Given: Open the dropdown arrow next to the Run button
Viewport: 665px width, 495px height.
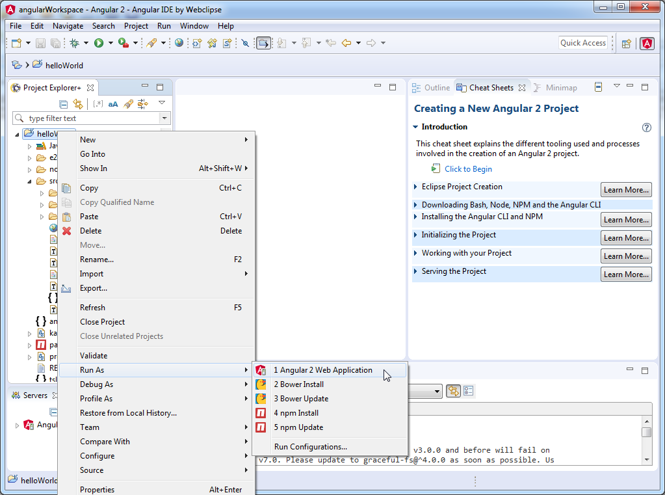Looking at the screenshot, I should (x=111, y=43).
